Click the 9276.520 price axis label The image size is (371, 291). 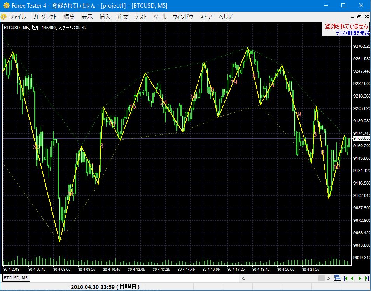pos(362,46)
